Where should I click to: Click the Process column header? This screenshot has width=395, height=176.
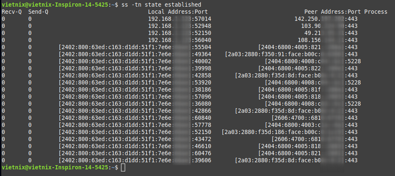(x=376, y=12)
